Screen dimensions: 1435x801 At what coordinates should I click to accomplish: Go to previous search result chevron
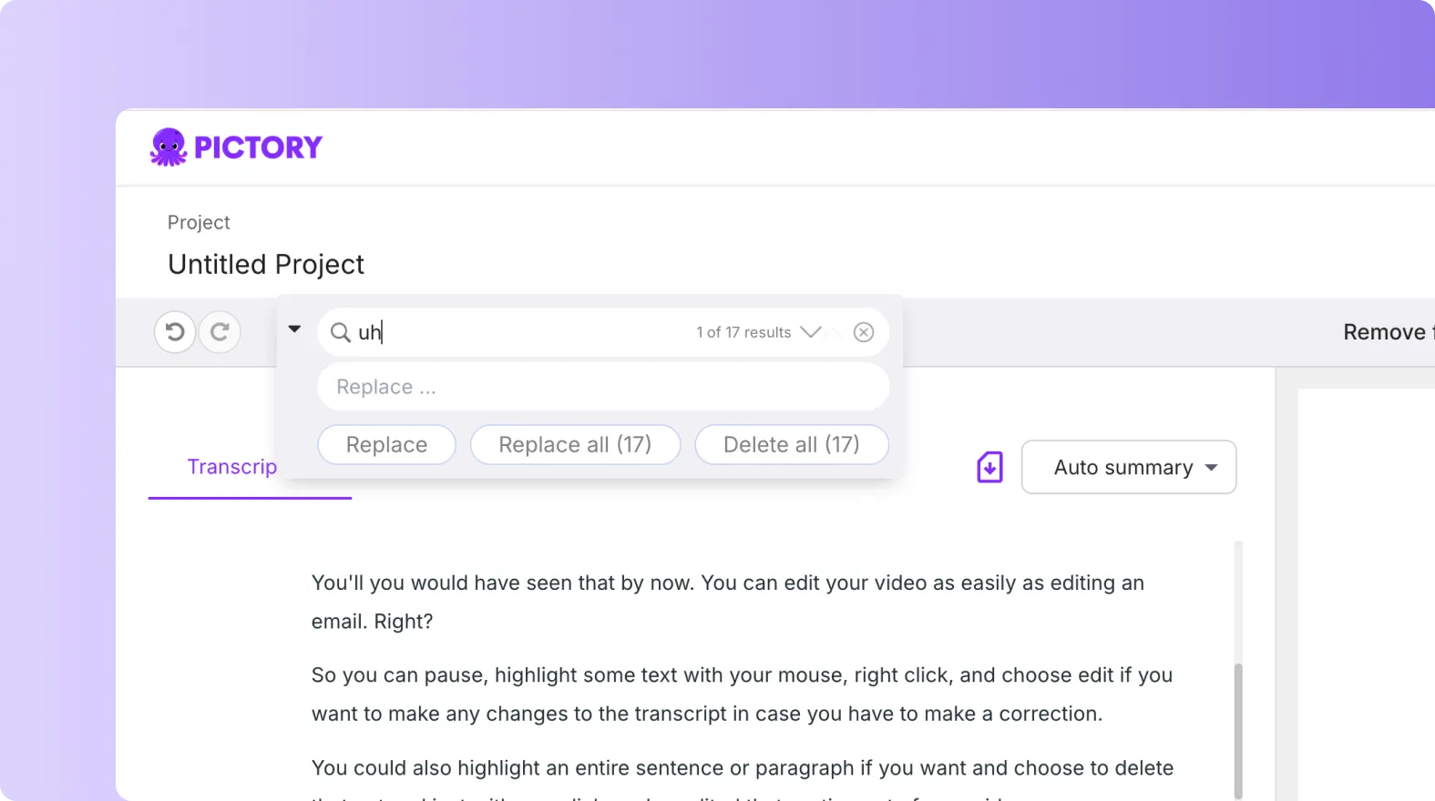point(834,332)
